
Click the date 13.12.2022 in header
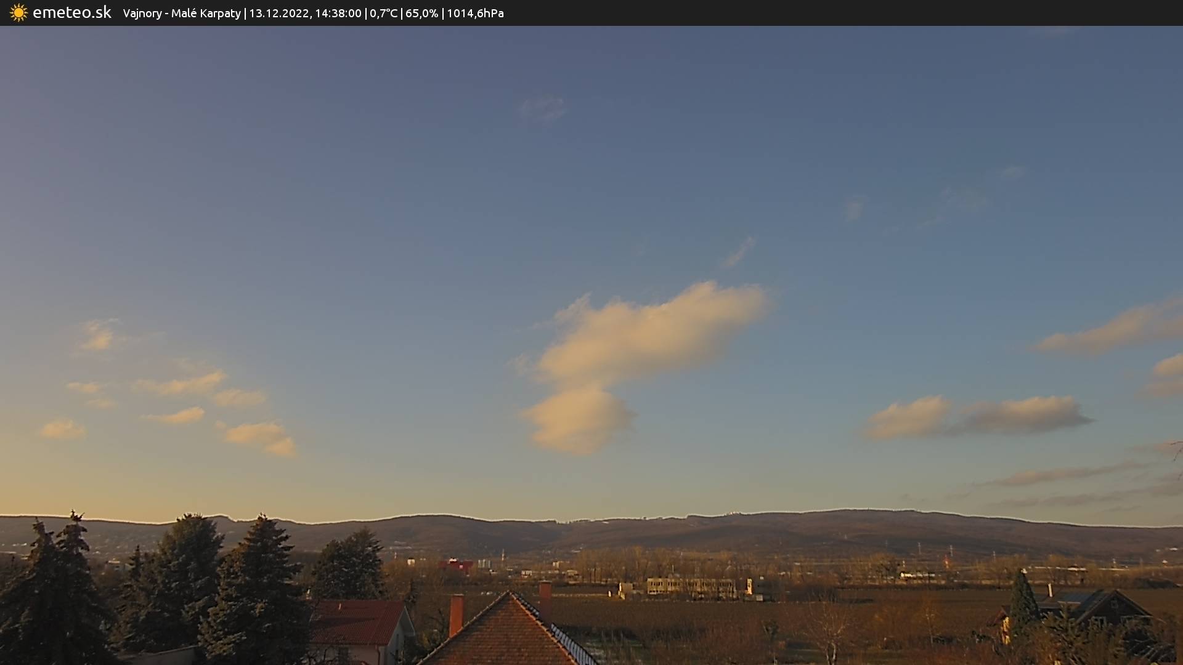[x=279, y=13]
